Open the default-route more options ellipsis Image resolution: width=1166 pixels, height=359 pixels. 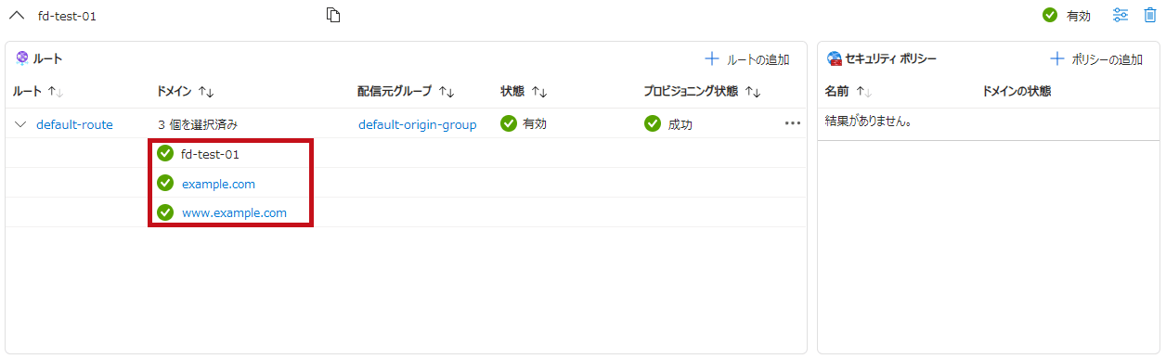click(x=792, y=123)
